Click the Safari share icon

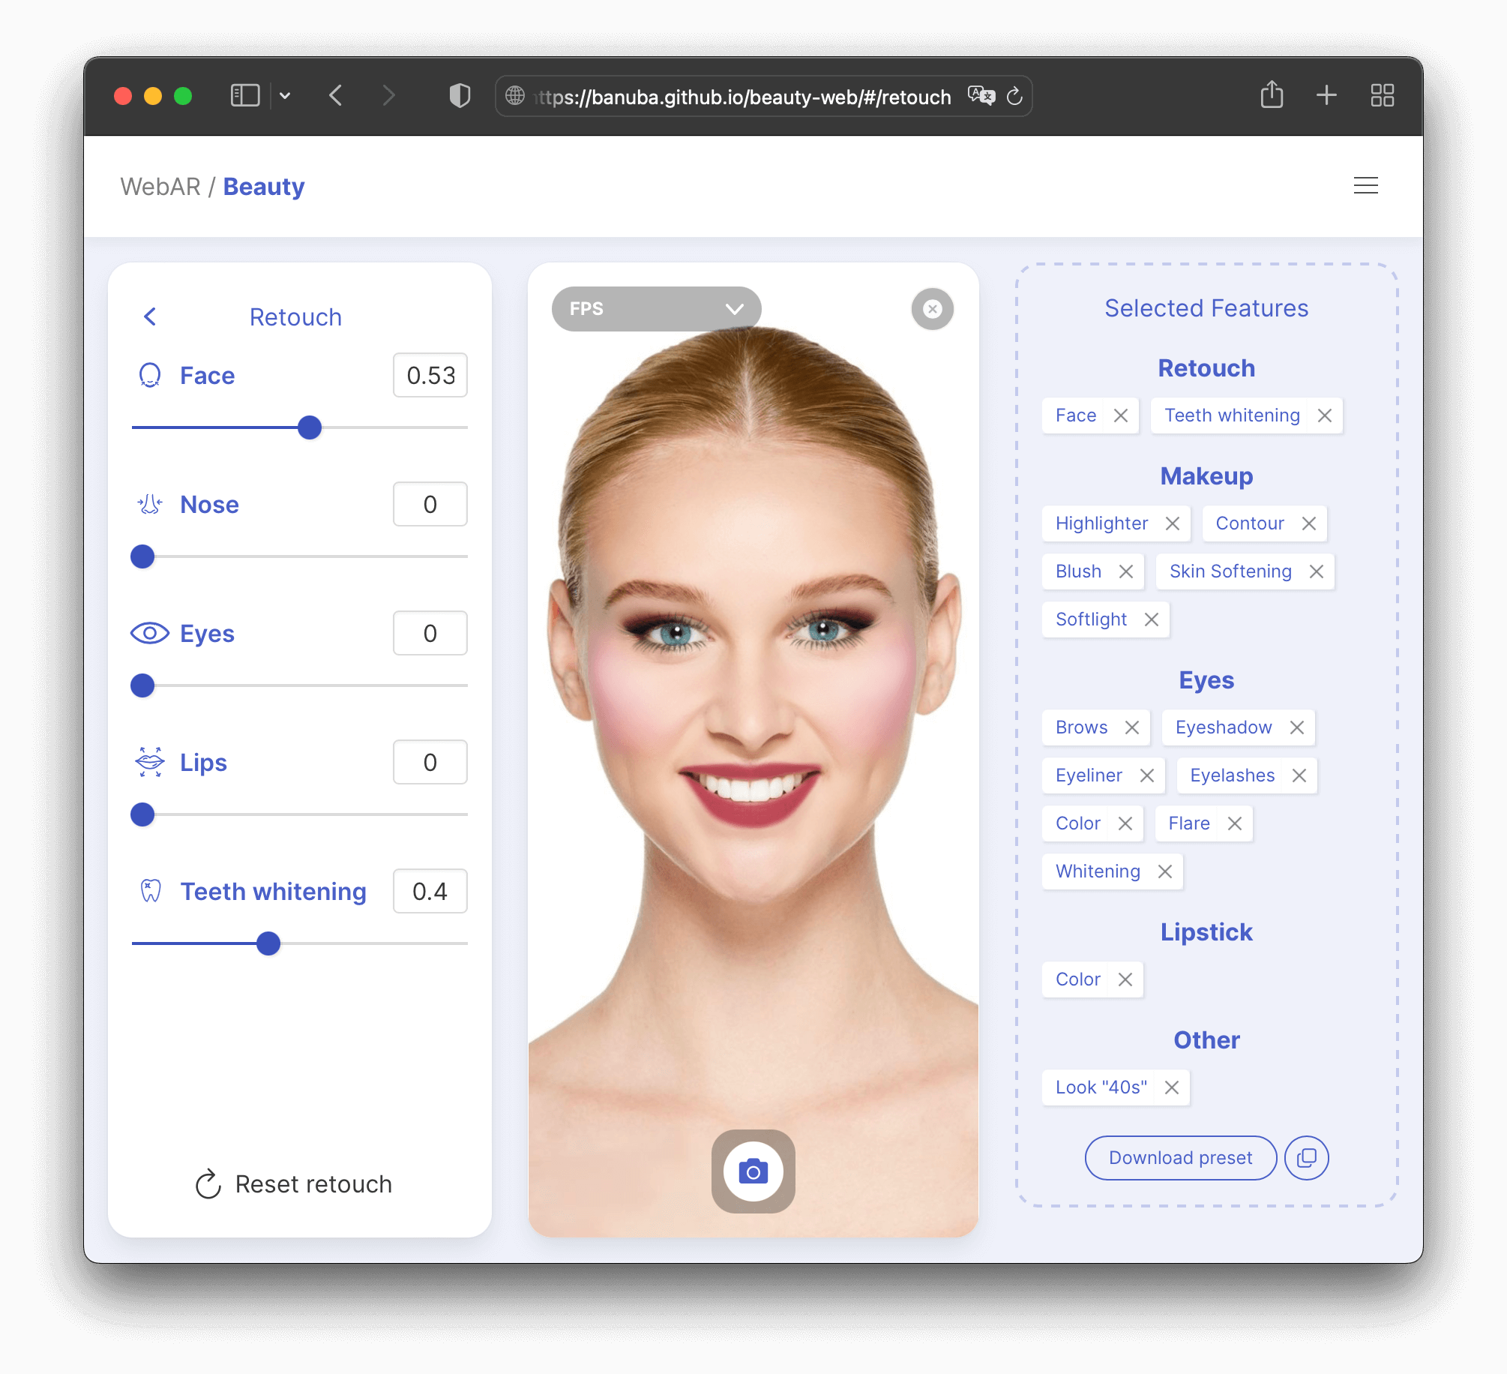coord(1272,95)
